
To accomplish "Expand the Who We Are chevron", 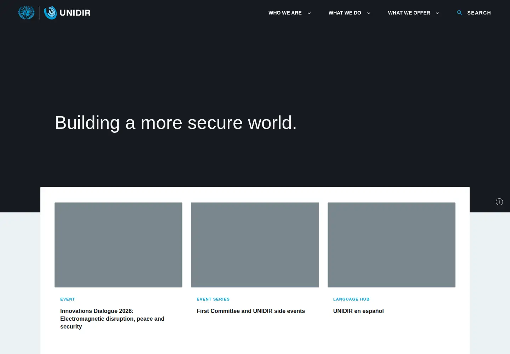I will (309, 13).
